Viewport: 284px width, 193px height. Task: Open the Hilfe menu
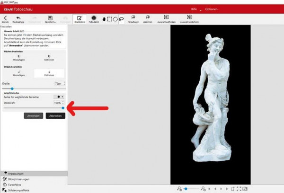point(194,9)
